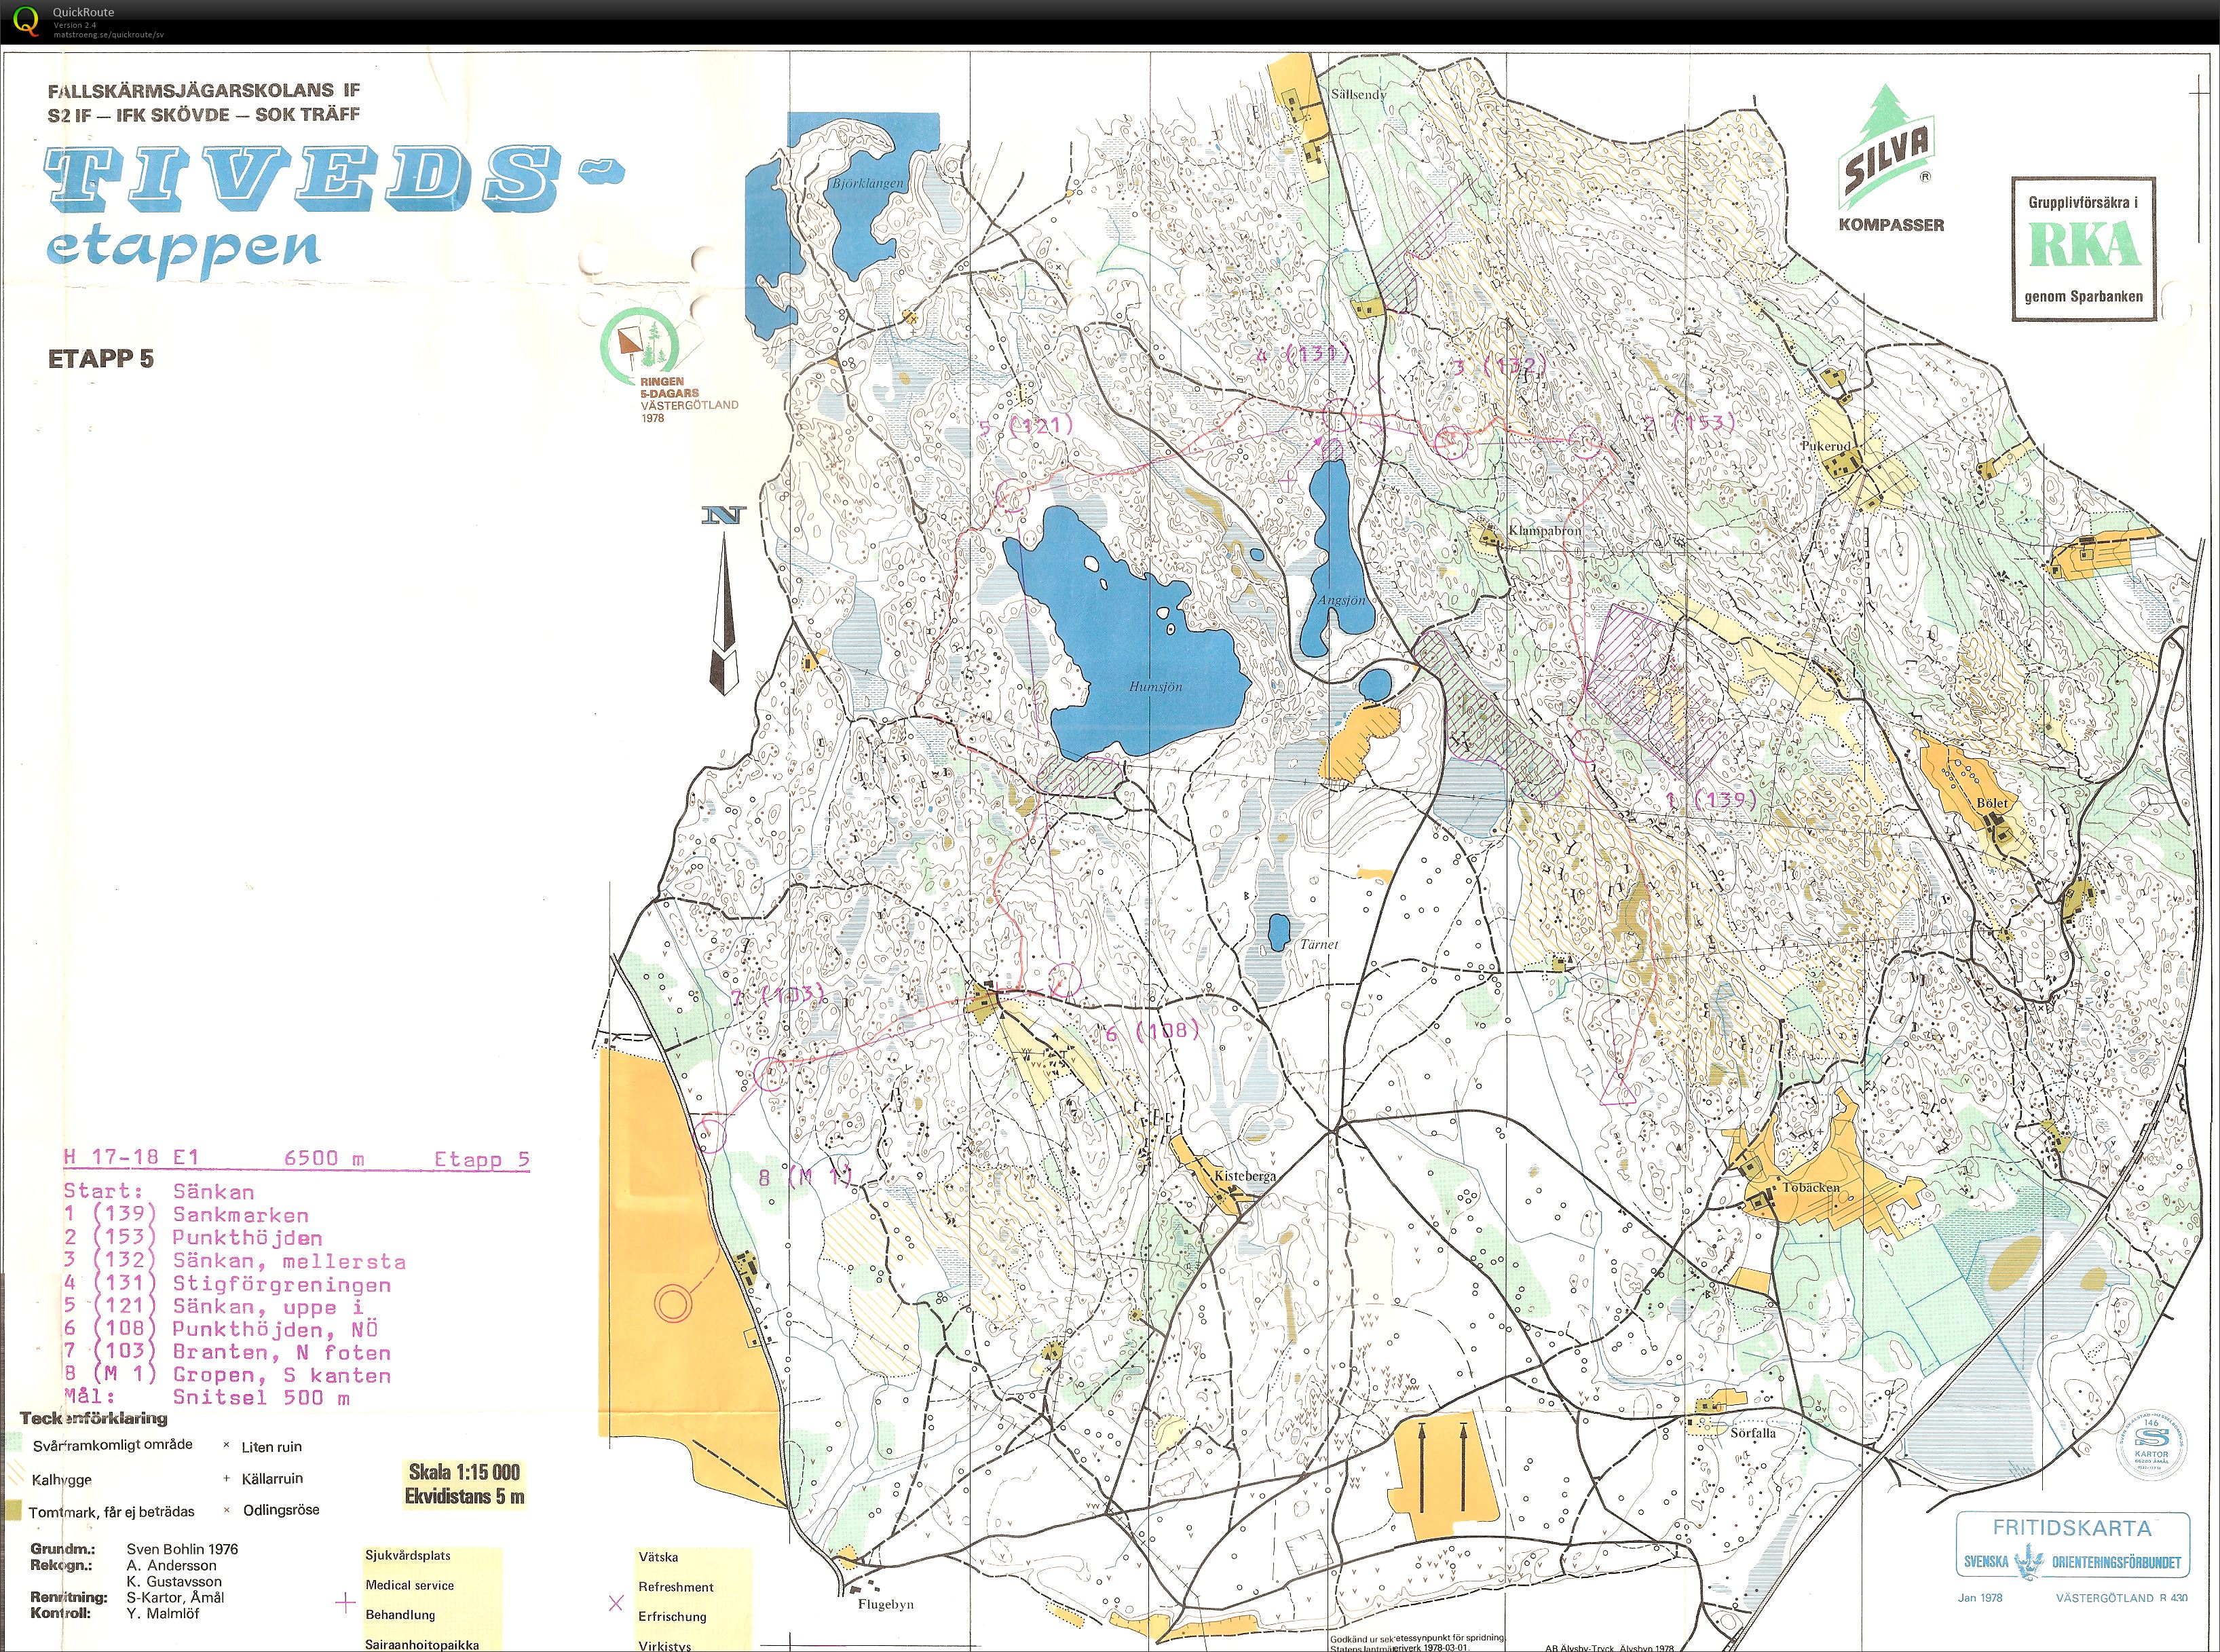Click the Skala 1:15 000 scale box
This screenshot has height=1652, width=2220.
[x=464, y=1472]
